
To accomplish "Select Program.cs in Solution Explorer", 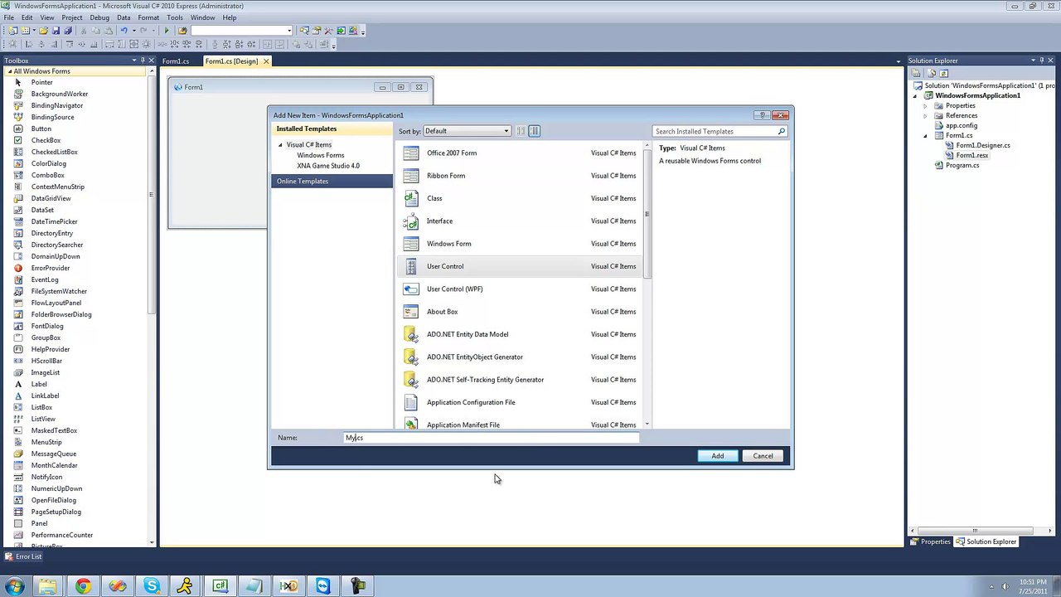I will pyautogui.click(x=962, y=166).
